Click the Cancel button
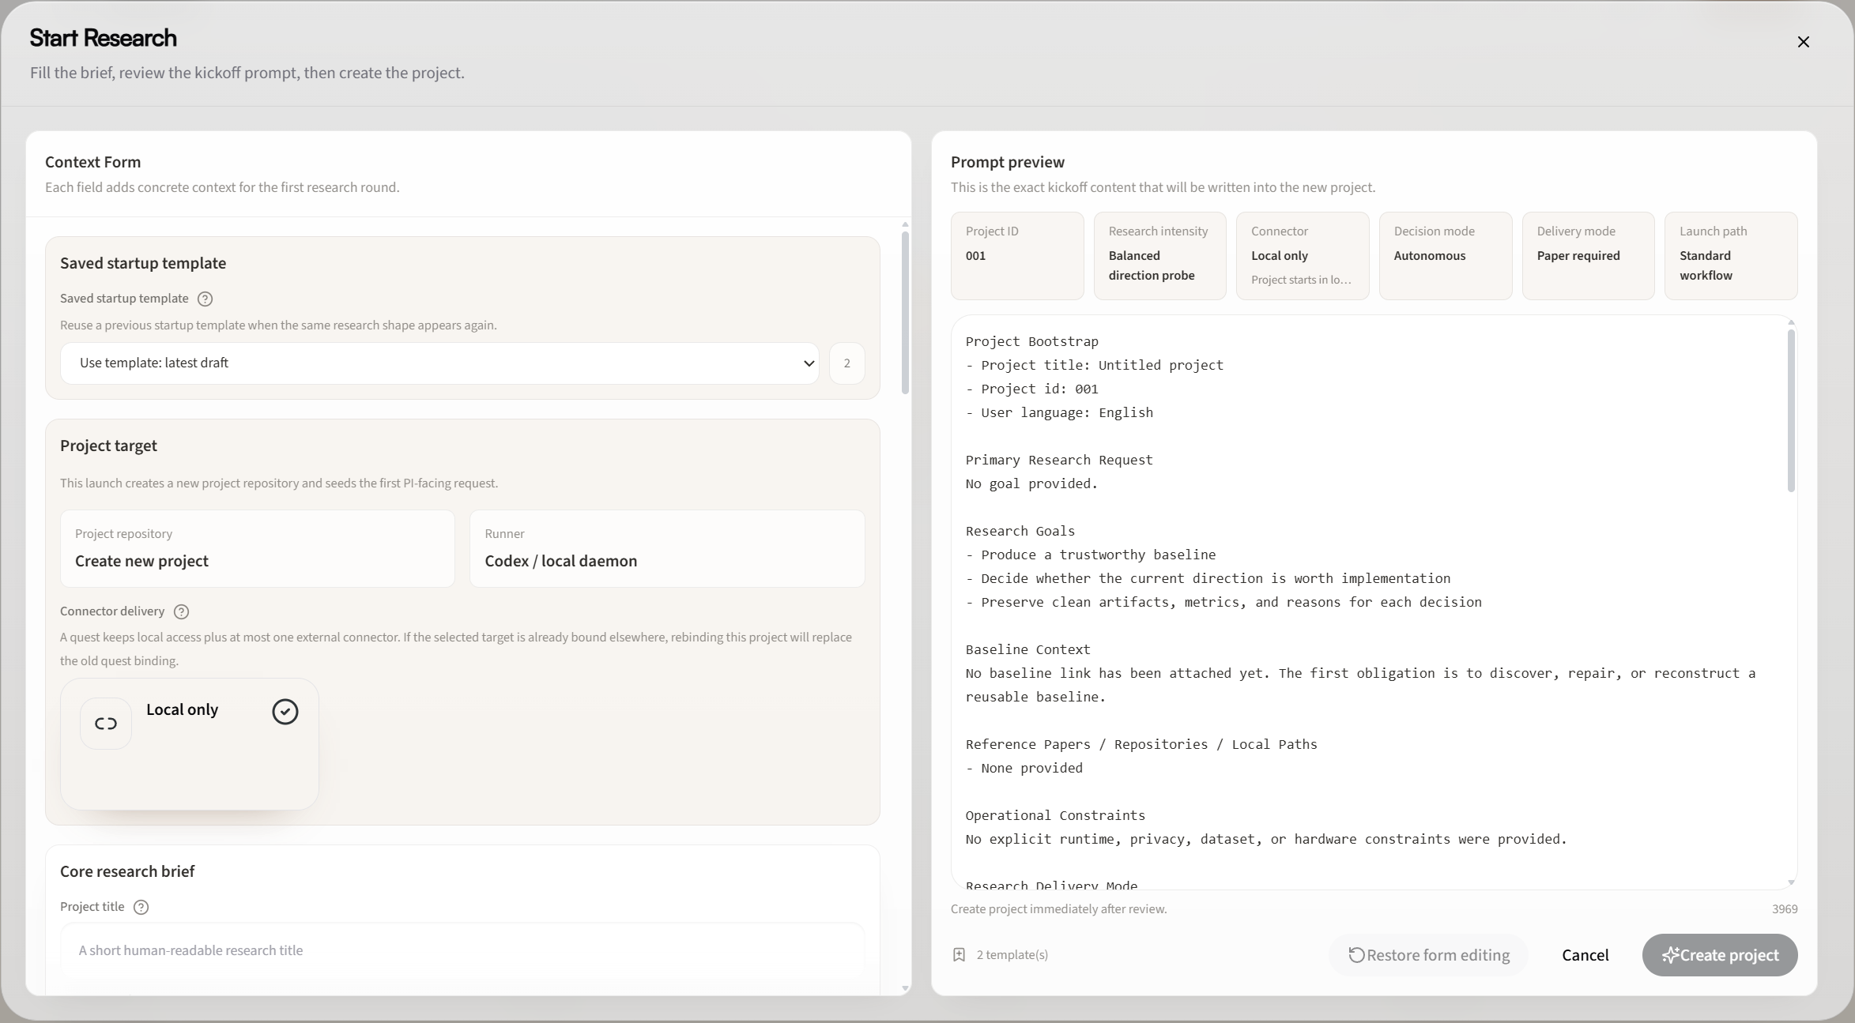 (1585, 955)
